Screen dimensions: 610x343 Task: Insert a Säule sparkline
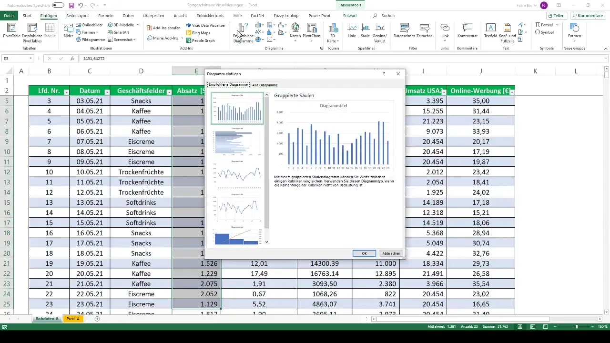[366, 31]
